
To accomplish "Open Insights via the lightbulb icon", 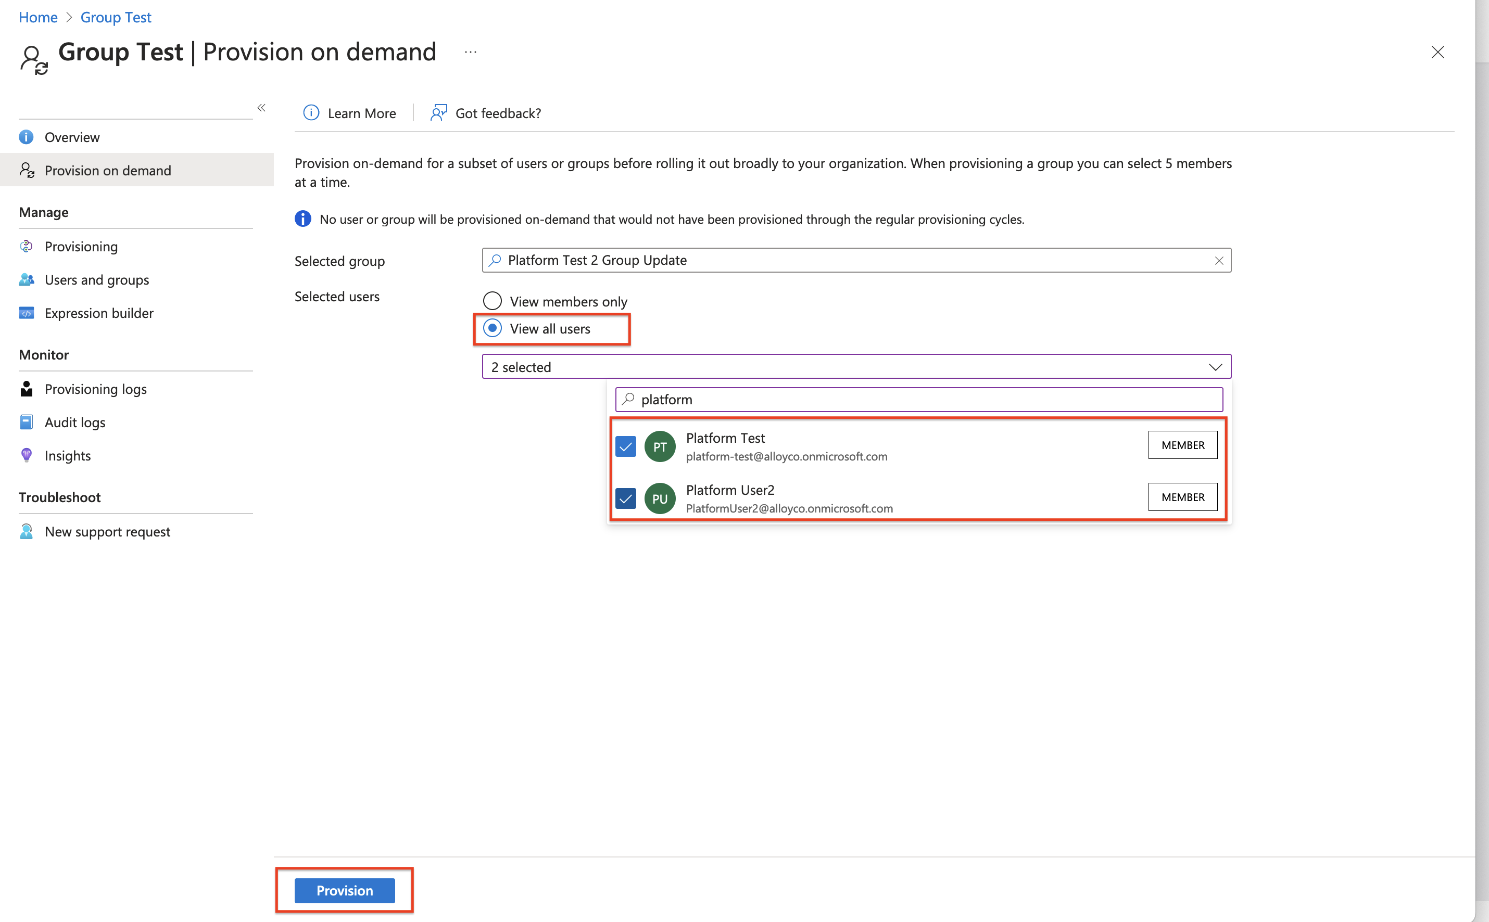I will (26, 455).
